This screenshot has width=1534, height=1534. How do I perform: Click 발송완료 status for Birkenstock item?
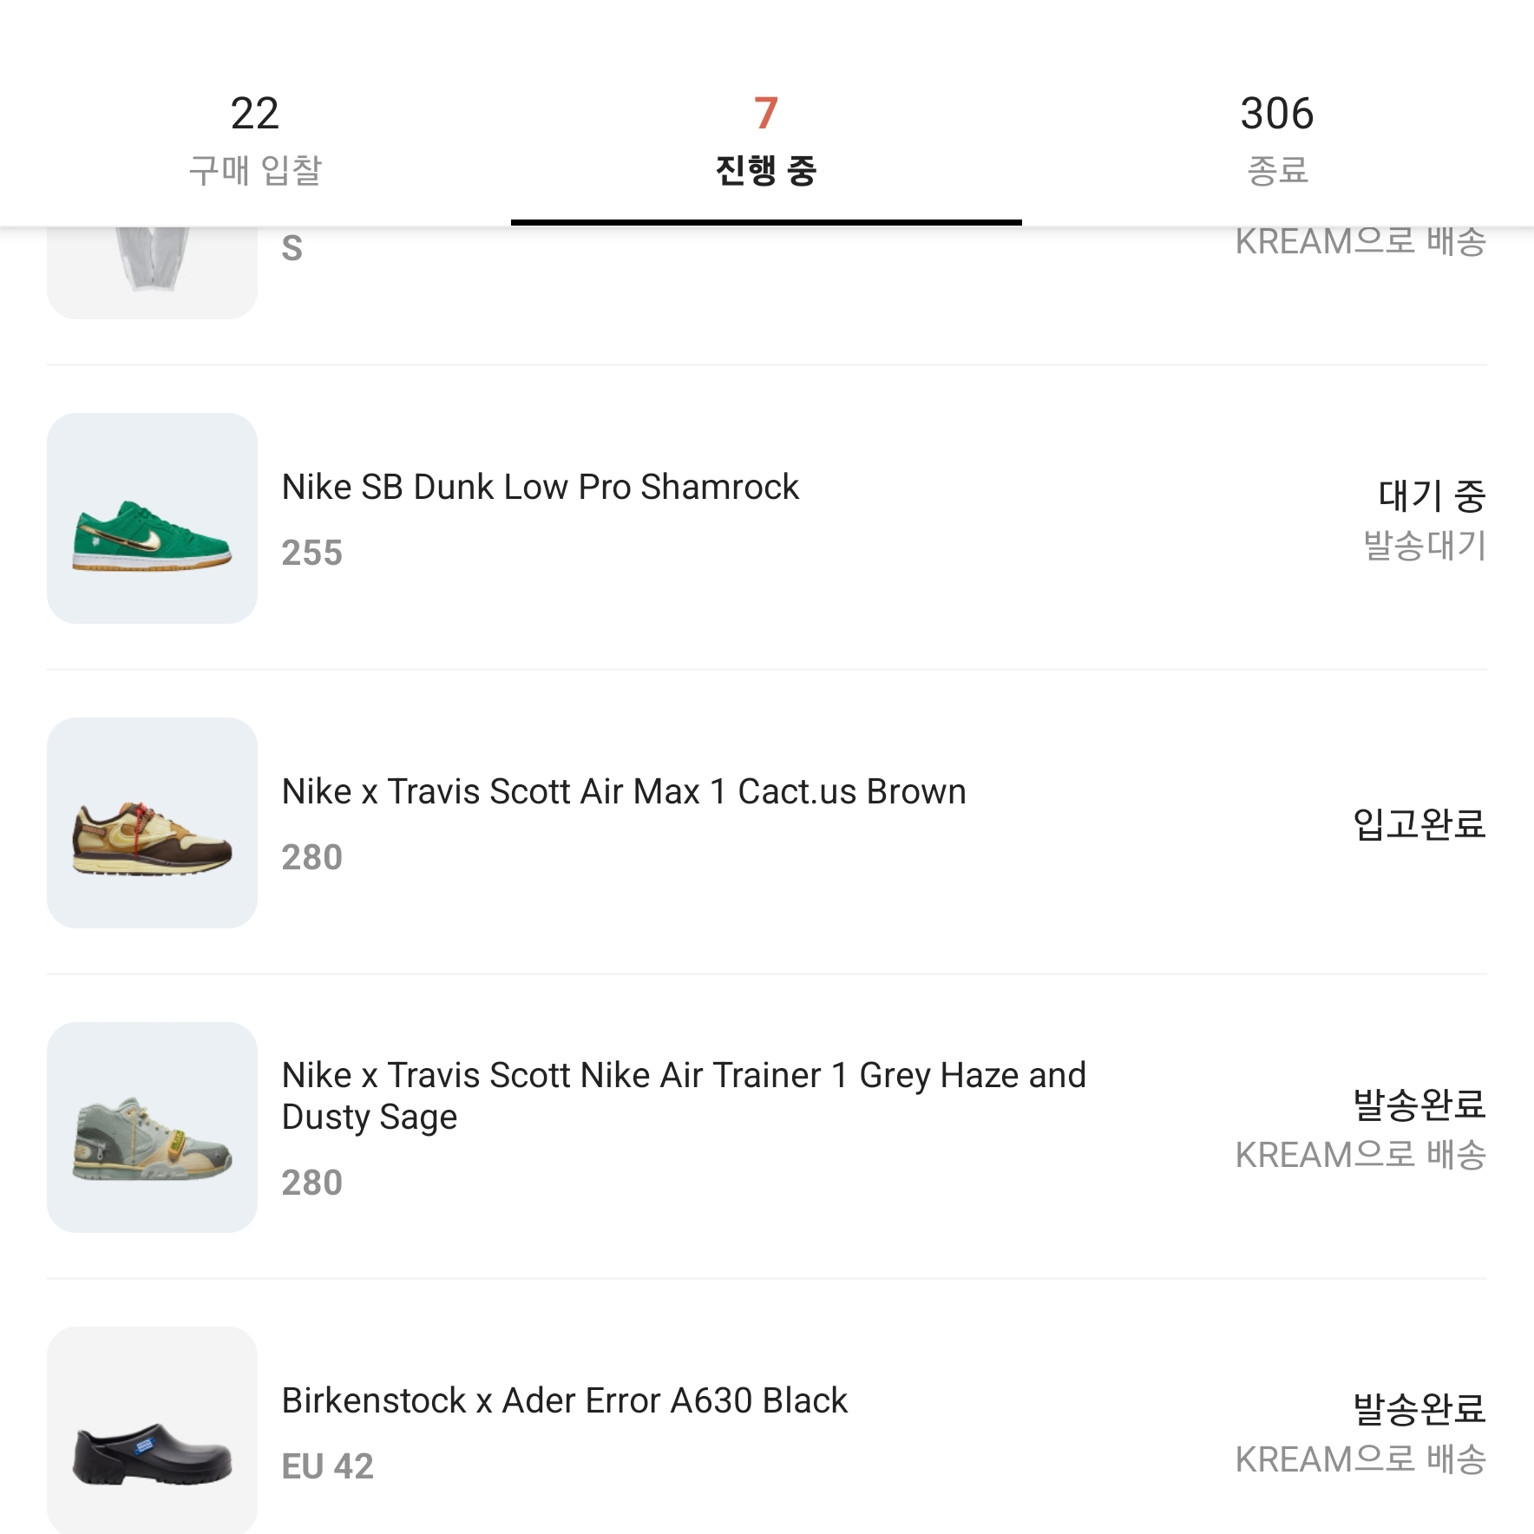coord(1419,1409)
